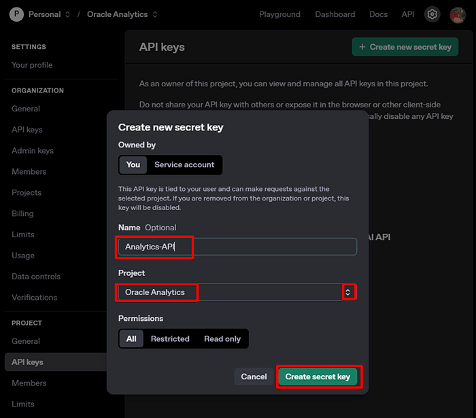
Task: Focus the Name input with Analytics-API
Action: [x=237, y=247]
